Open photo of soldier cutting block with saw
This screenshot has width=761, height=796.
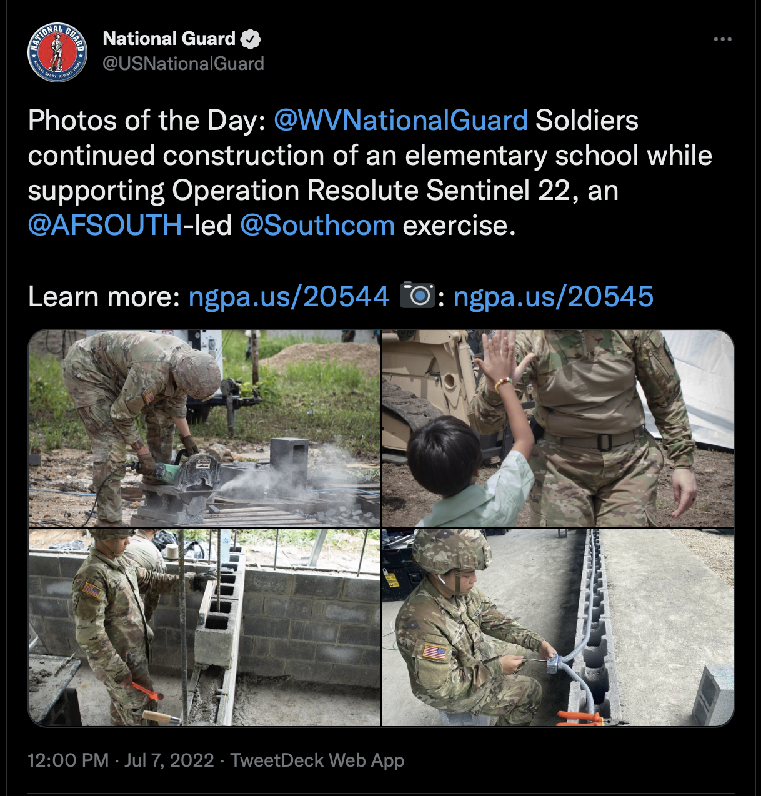(204, 428)
